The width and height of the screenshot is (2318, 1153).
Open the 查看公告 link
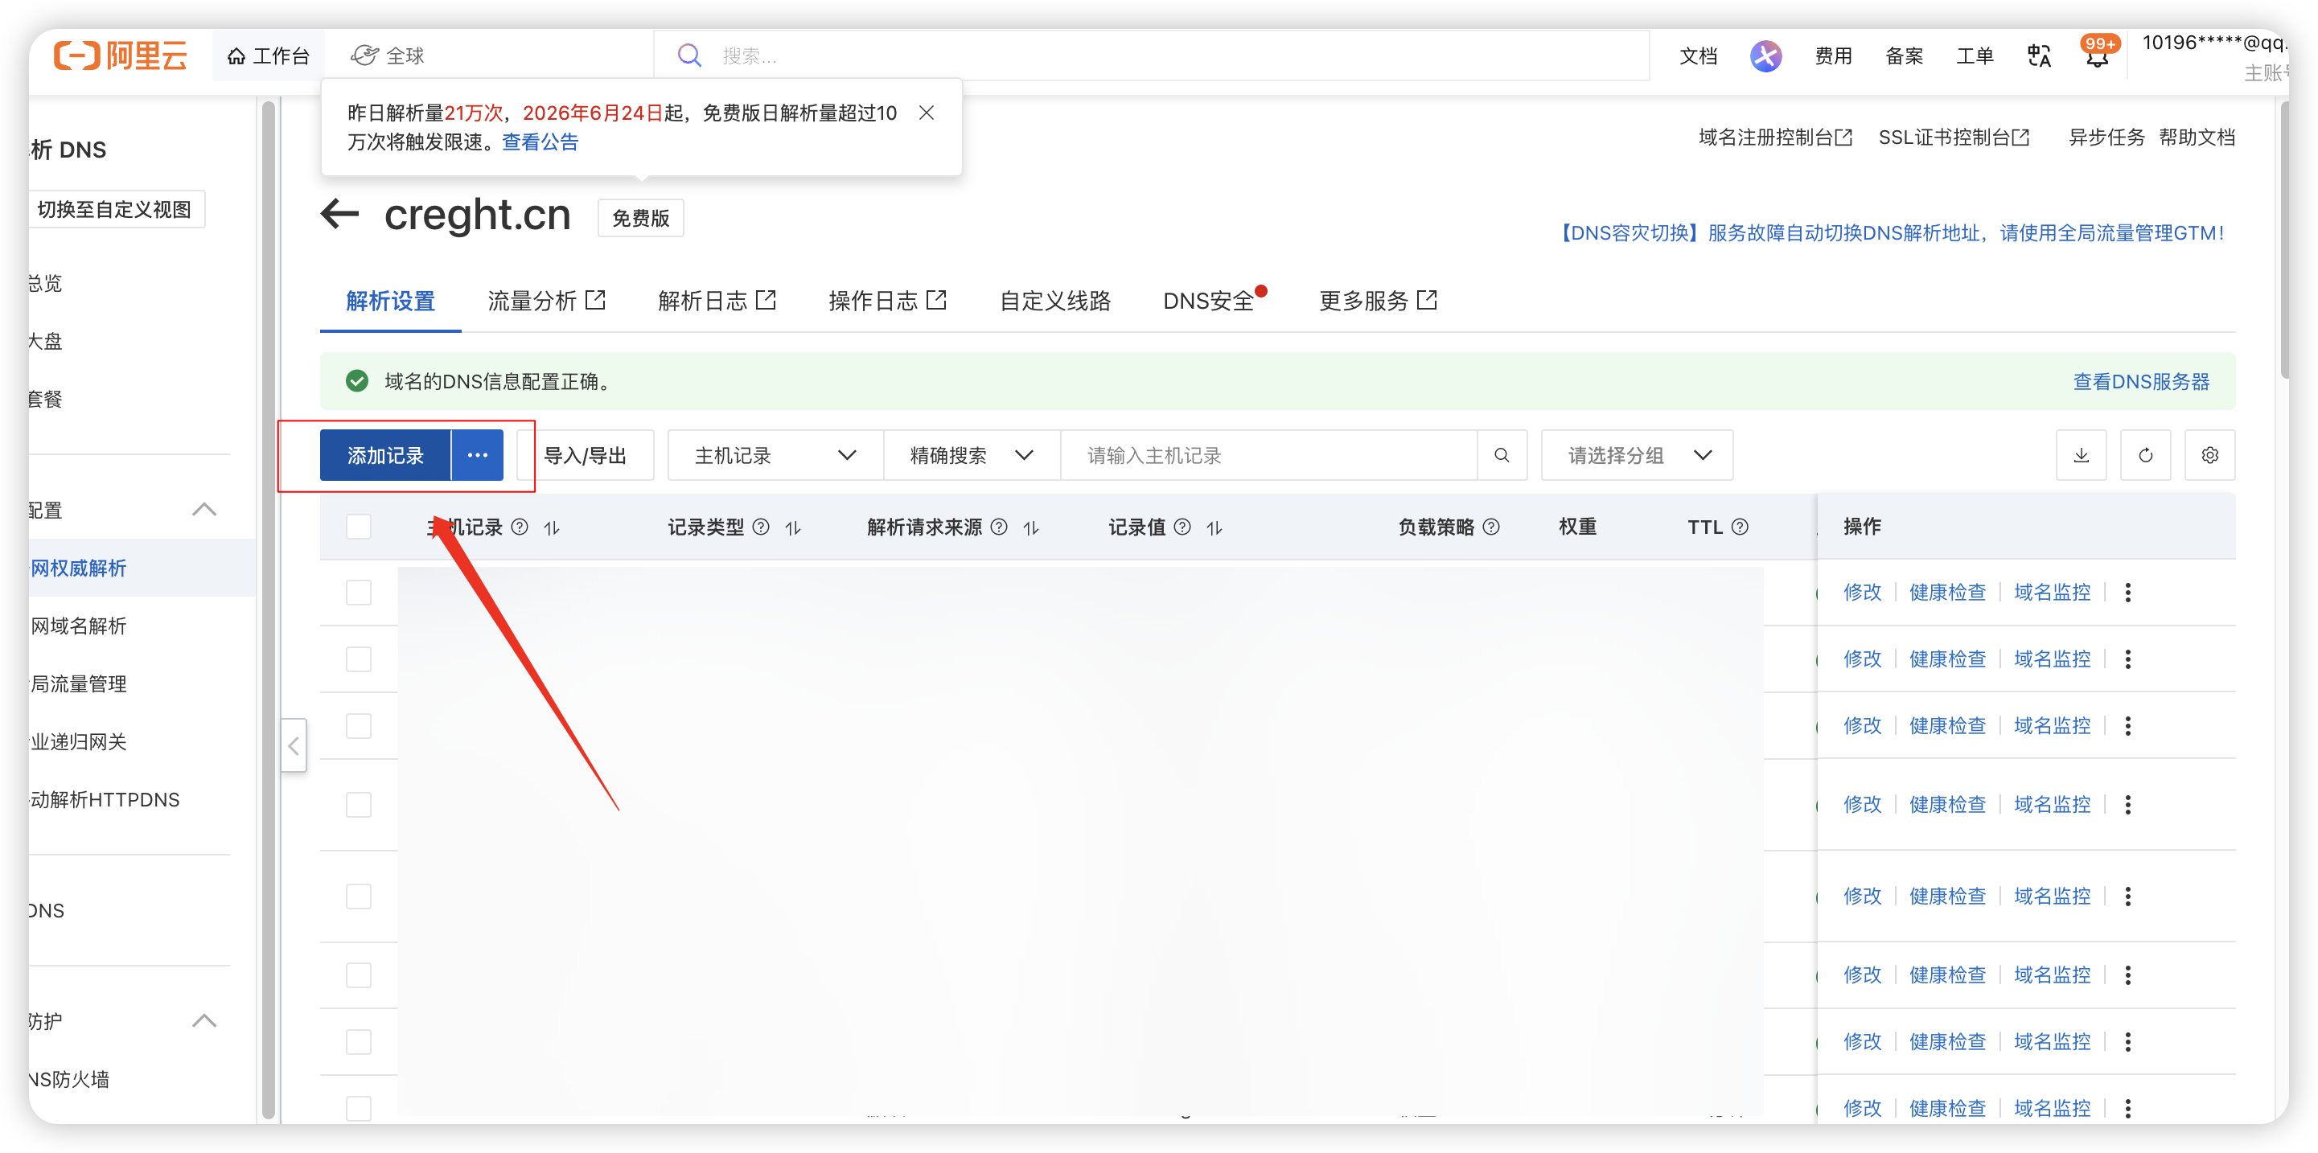click(x=540, y=142)
